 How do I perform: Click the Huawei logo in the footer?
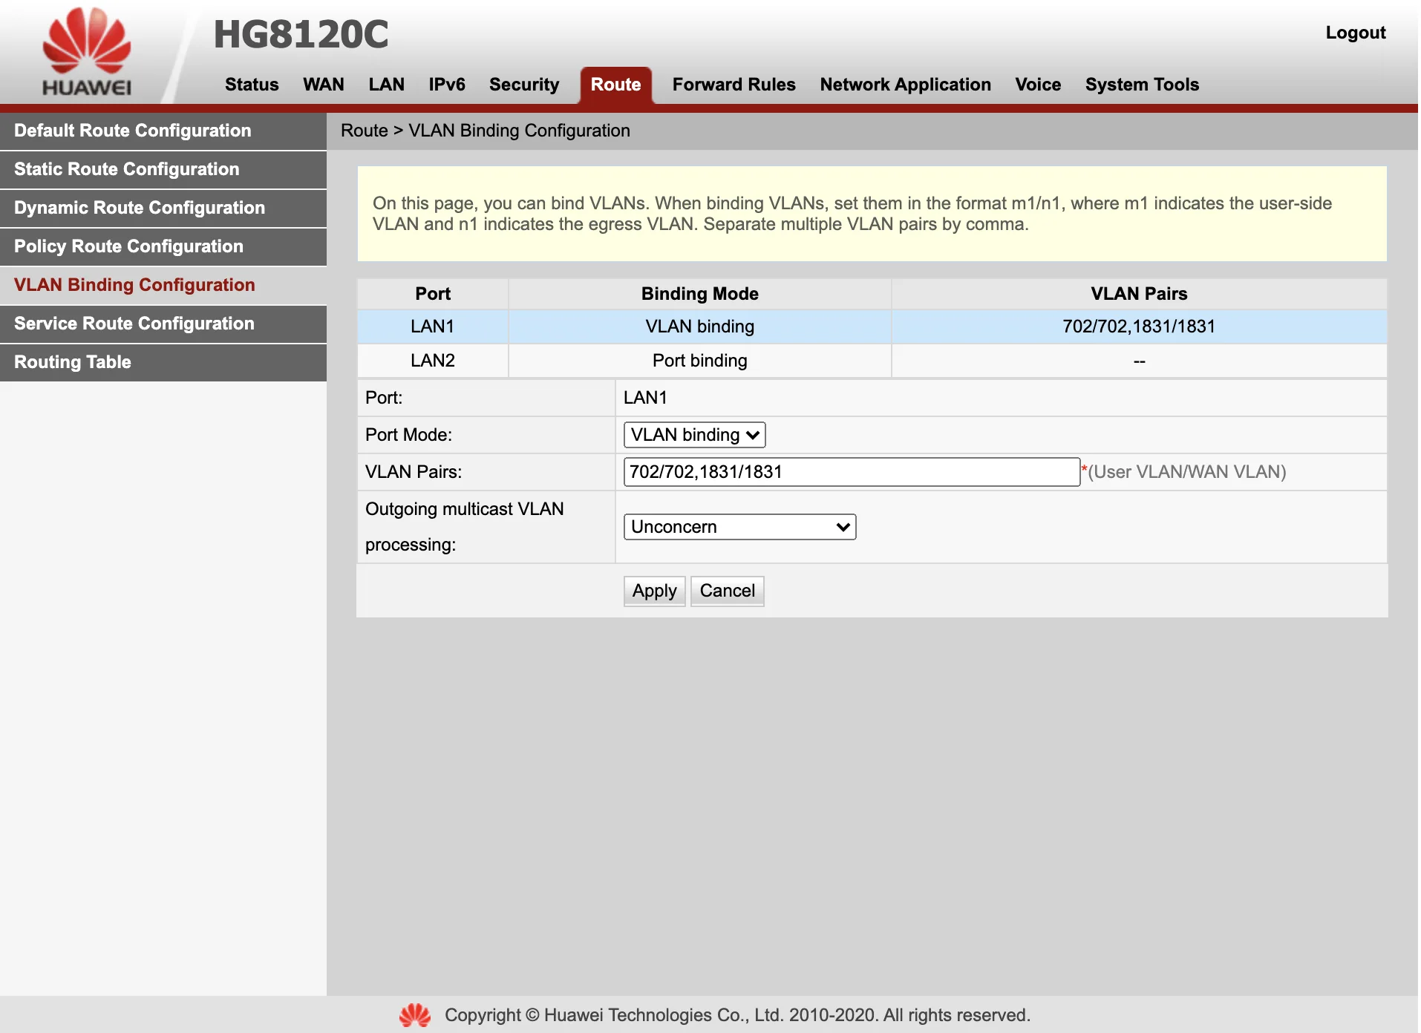[416, 1014]
